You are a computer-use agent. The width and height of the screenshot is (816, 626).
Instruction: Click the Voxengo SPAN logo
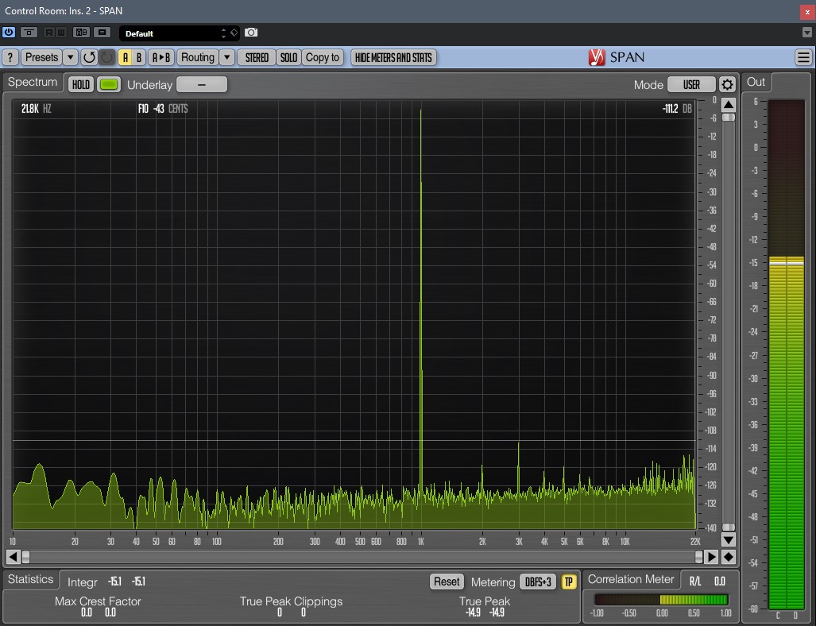(x=617, y=57)
